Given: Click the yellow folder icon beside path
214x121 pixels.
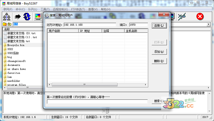Looking at the screenshot, I should (5, 24).
